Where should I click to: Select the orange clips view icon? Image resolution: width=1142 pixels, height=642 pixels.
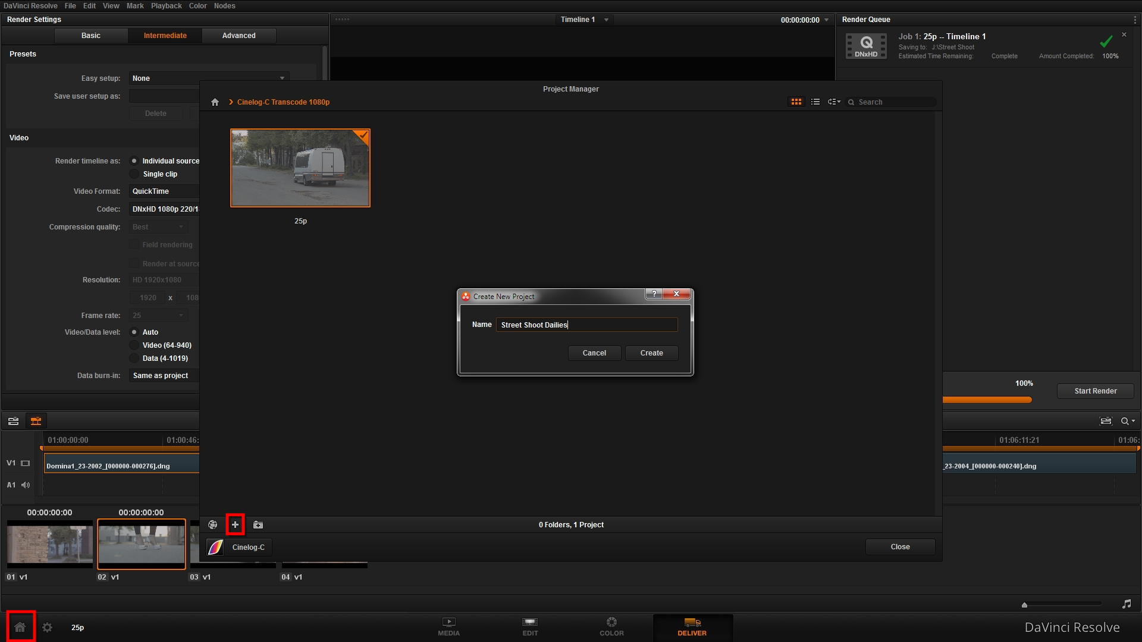coord(36,421)
